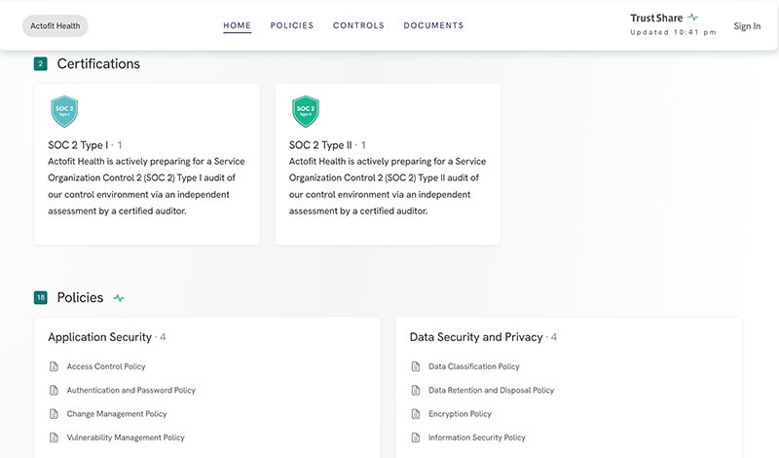This screenshot has width=779, height=458.
Task: Click the Policies section heading
Action: coord(80,297)
